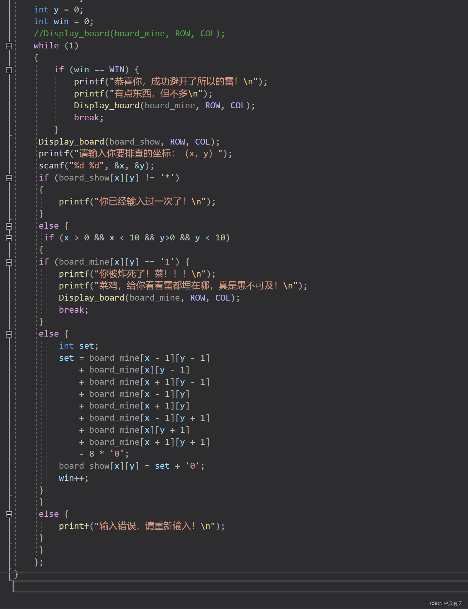
Task: Click Display_board(board_show, ROW, COL) call
Action: [x=129, y=142]
